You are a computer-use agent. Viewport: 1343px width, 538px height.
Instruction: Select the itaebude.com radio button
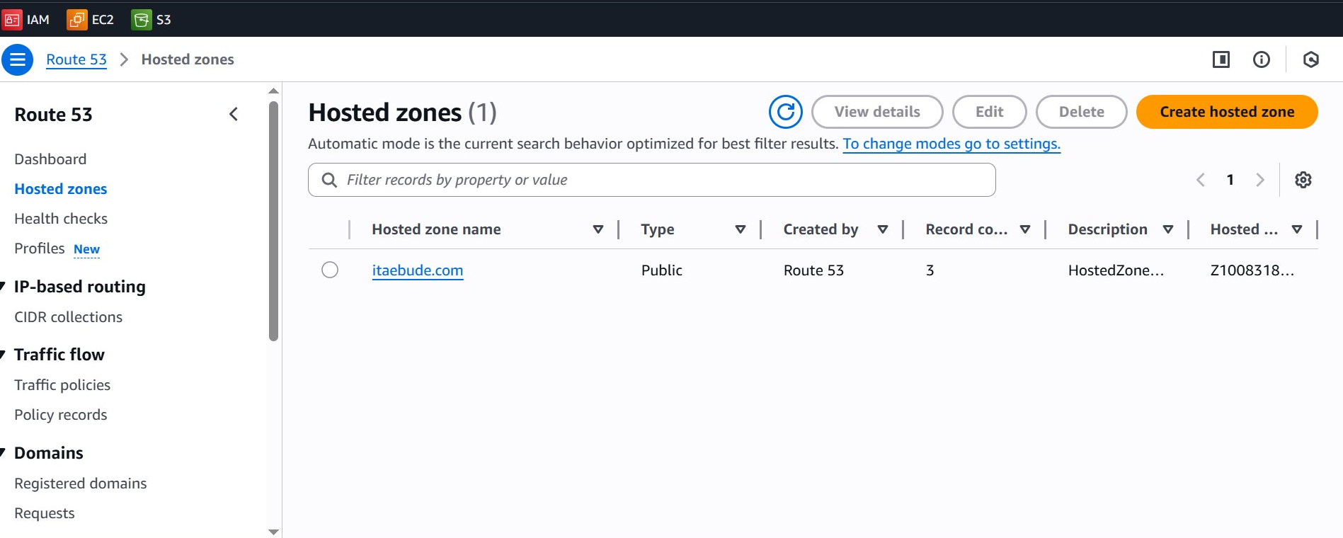coord(330,270)
